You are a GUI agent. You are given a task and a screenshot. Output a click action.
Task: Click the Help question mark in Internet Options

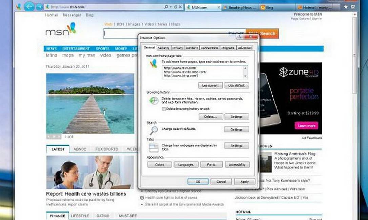[240, 36]
